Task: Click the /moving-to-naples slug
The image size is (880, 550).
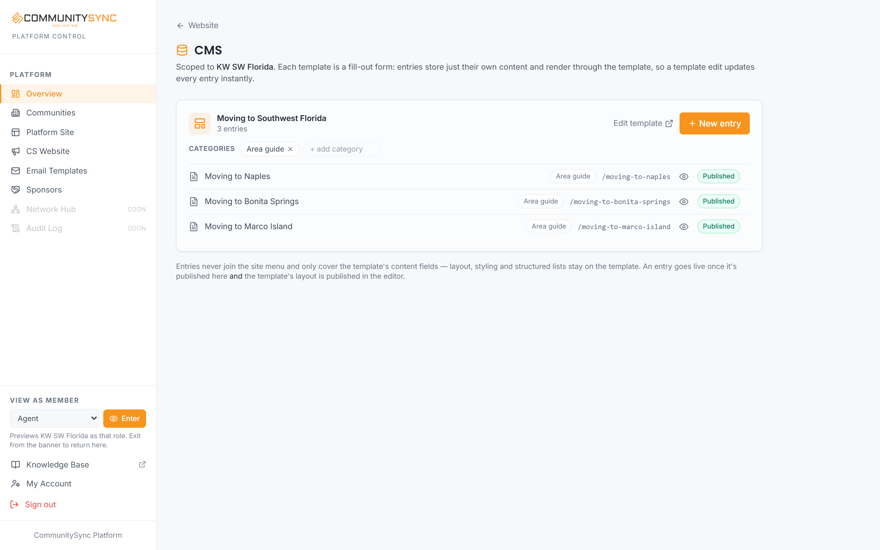Action: coord(636,177)
